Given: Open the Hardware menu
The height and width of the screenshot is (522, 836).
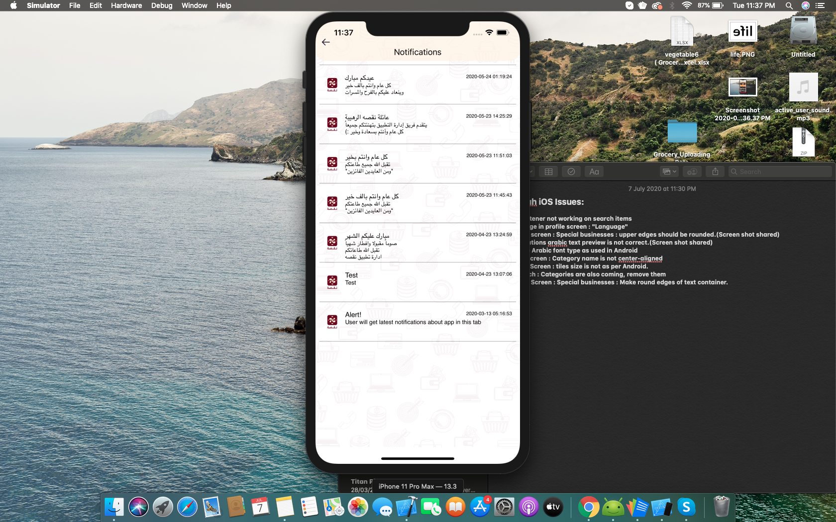Looking at the screenshot, I should point(126,5).
